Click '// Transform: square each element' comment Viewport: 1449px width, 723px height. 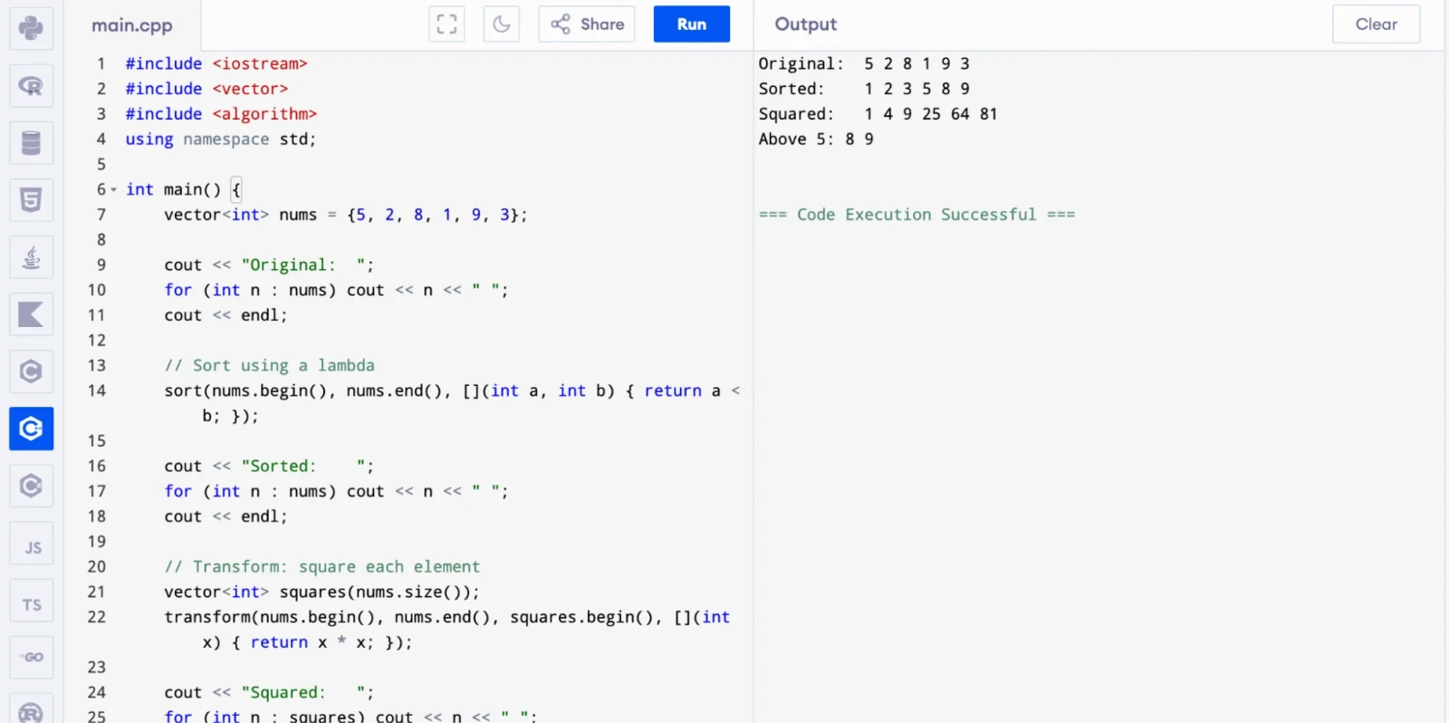click(321, 567)
